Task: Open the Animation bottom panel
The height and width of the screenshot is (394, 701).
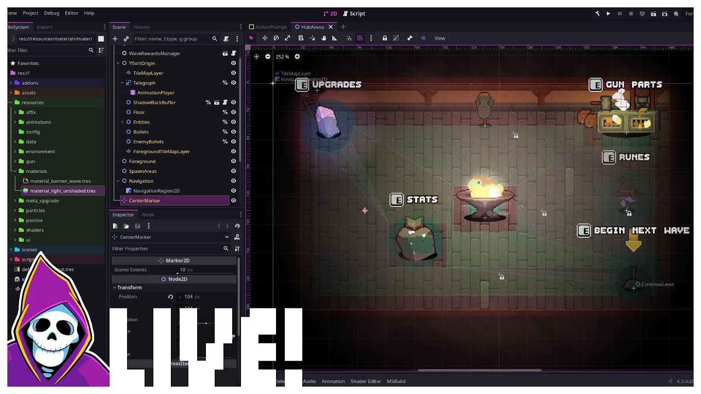Action: click(x=333, y=381)
